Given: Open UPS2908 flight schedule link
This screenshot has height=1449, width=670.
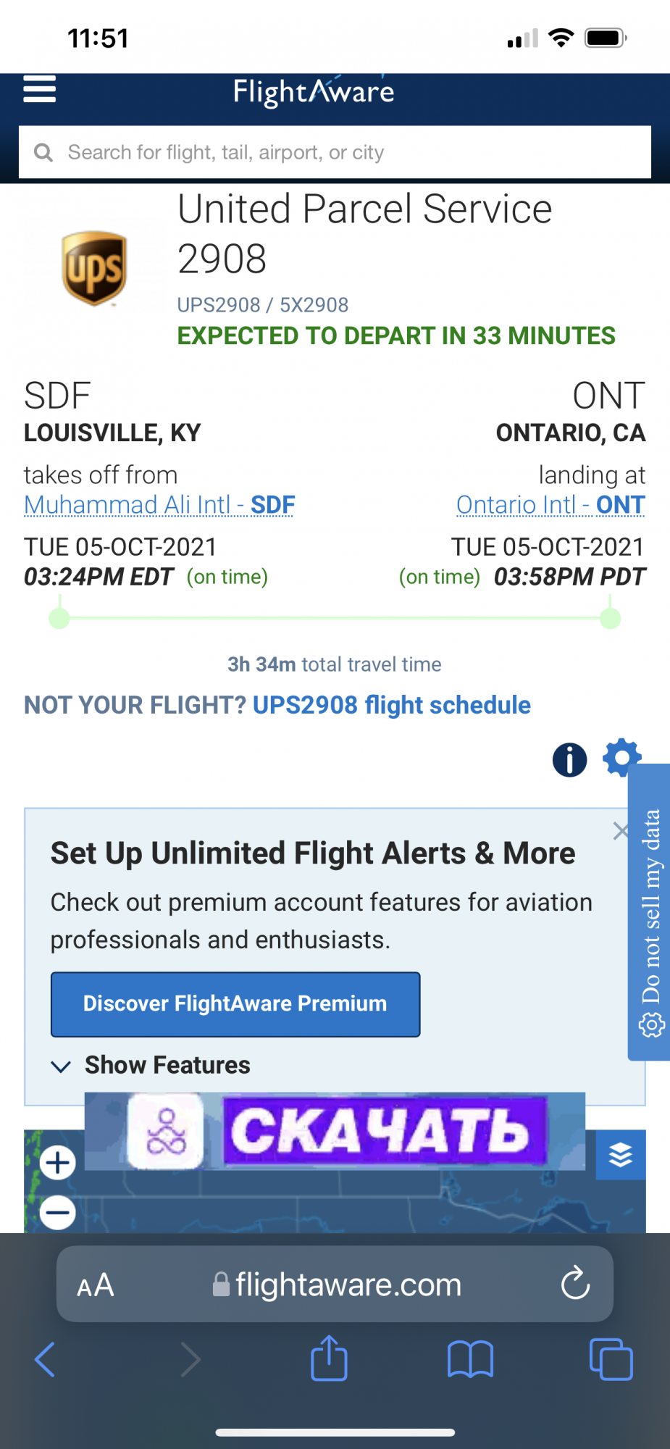Looking at the screenshot, I should tap(391, 705).
